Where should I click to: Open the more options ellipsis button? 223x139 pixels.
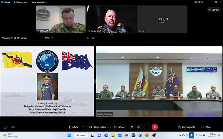pos(147,127)
